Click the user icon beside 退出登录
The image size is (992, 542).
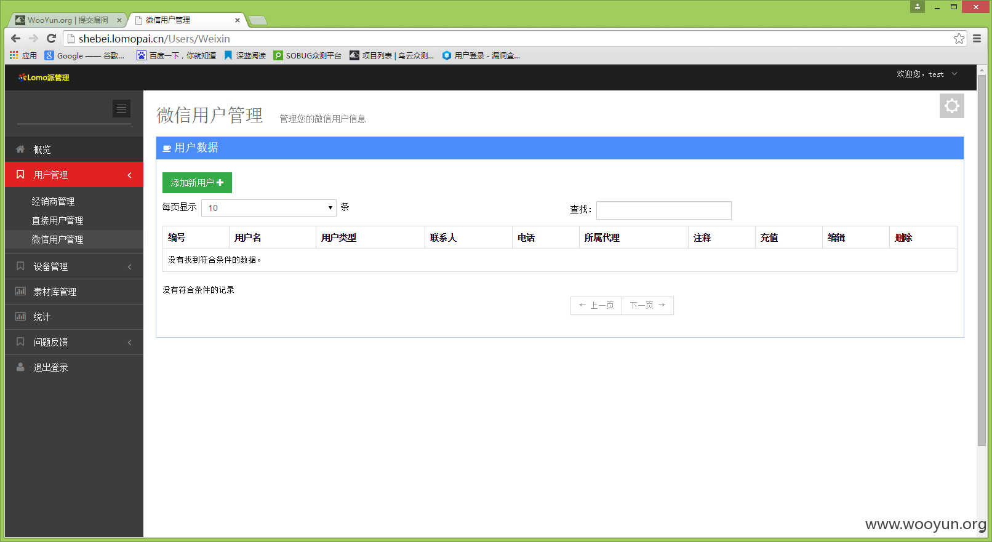click(20, 367)
